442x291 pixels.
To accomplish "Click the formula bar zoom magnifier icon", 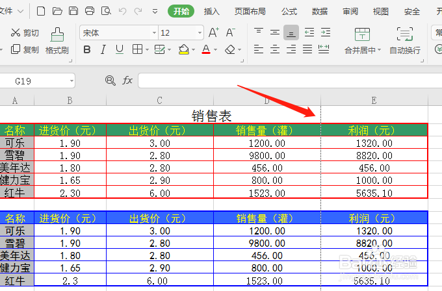I will click(x=110, y=81).
